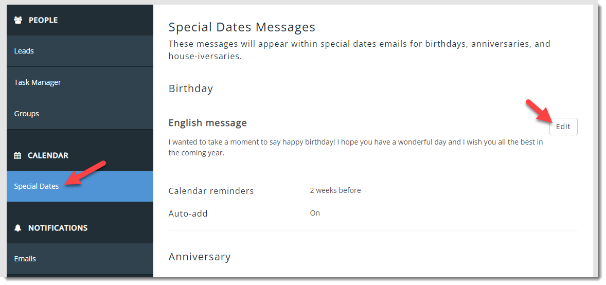Click the Calendar reminders label
Image resolution: width=606 pixels, height=285 pixels.
(x=211, y=191)
